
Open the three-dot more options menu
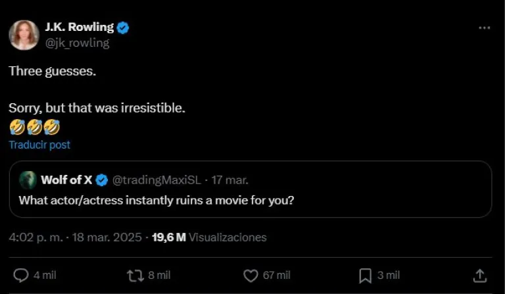(485, 28)
